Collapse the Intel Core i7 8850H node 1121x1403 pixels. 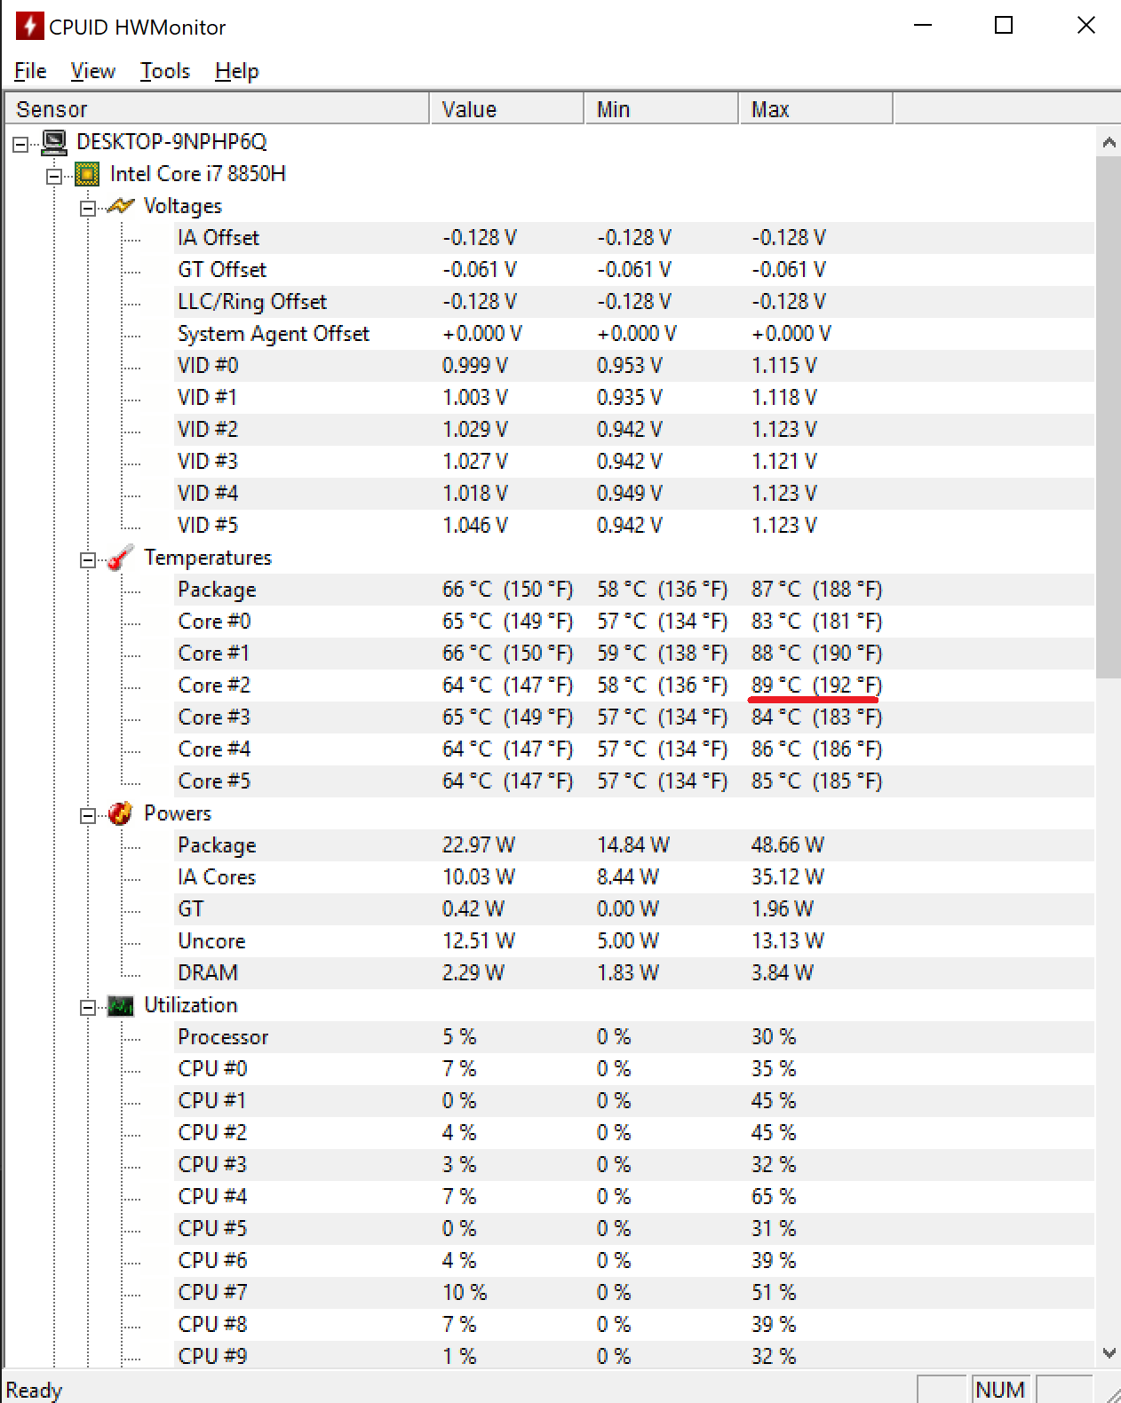click(x=54, y=176)
